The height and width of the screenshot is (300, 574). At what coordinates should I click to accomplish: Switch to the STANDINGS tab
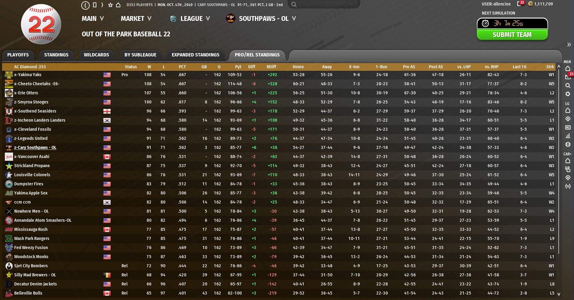pyautogui.click(x=56, y=55)
